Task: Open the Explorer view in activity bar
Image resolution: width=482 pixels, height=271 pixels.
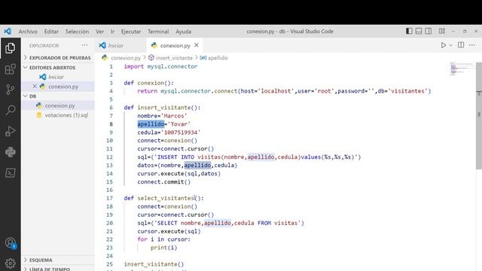Action: click(x=10, y=48)
